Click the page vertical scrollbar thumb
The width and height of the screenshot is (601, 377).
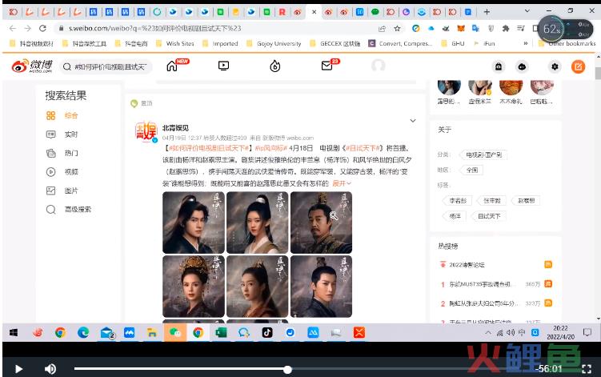[x=598, y=73]
